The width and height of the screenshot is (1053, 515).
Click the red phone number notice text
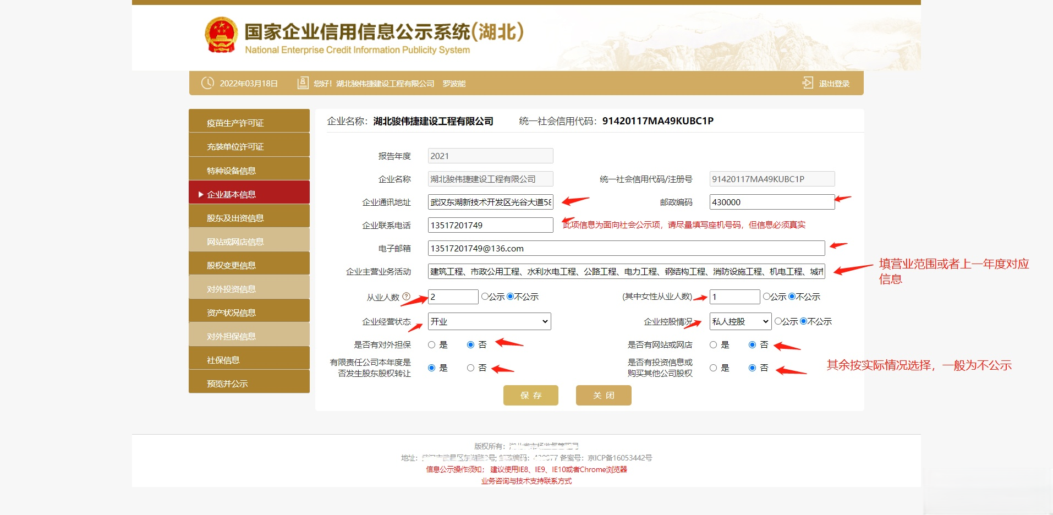pyautogui.click(x=684, y=225)
